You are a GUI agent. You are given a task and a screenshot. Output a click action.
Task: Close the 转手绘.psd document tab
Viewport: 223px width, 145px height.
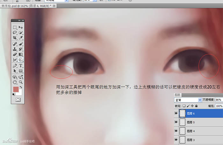point(54,6)
